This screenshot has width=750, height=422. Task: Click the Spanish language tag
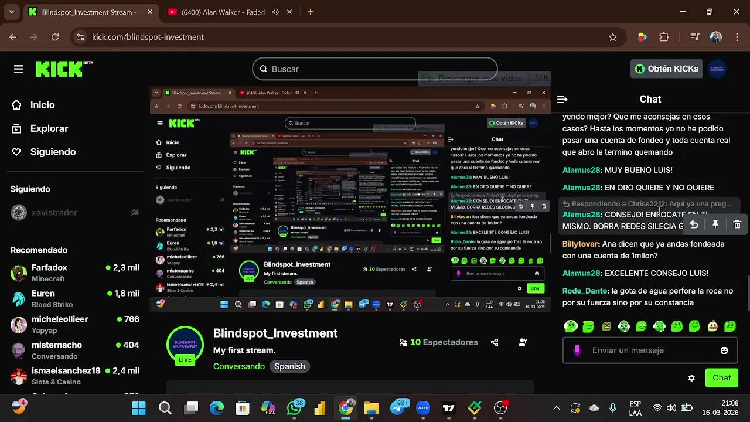coord(289,366)
